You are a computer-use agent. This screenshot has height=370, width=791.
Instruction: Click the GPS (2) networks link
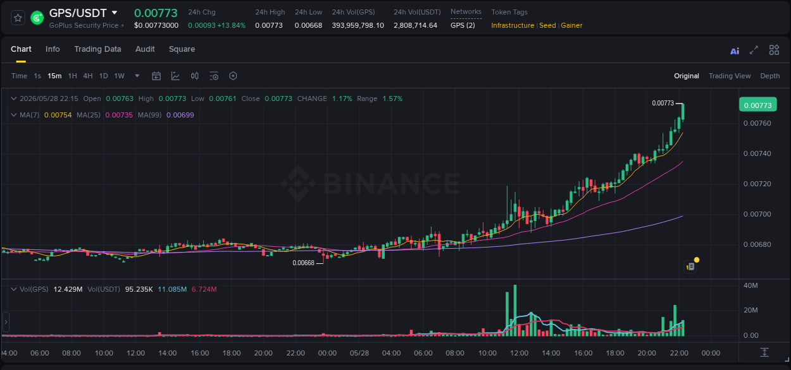463,25
